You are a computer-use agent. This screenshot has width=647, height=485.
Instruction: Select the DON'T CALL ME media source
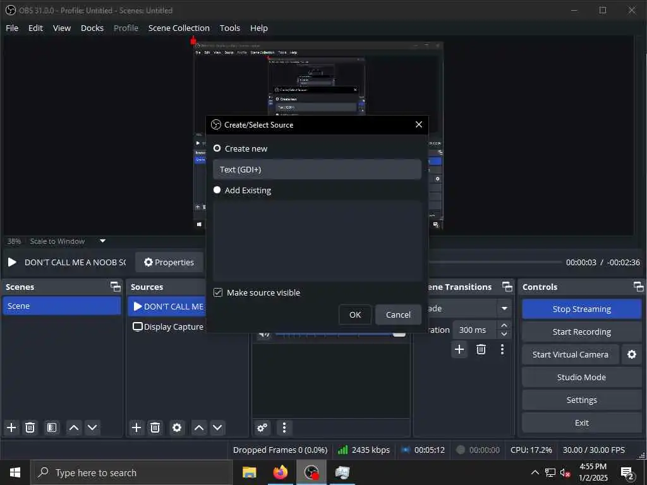coord(167,306)
